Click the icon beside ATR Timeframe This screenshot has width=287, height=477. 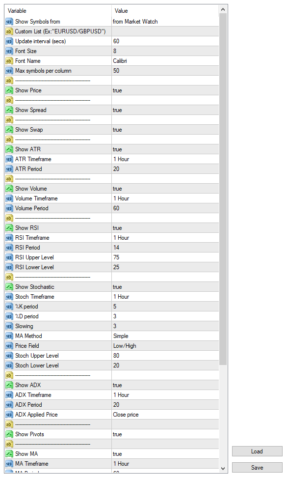9,159
